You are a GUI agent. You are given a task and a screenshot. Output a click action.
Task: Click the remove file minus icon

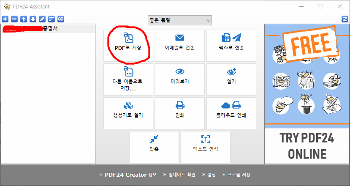pos(14,19)
